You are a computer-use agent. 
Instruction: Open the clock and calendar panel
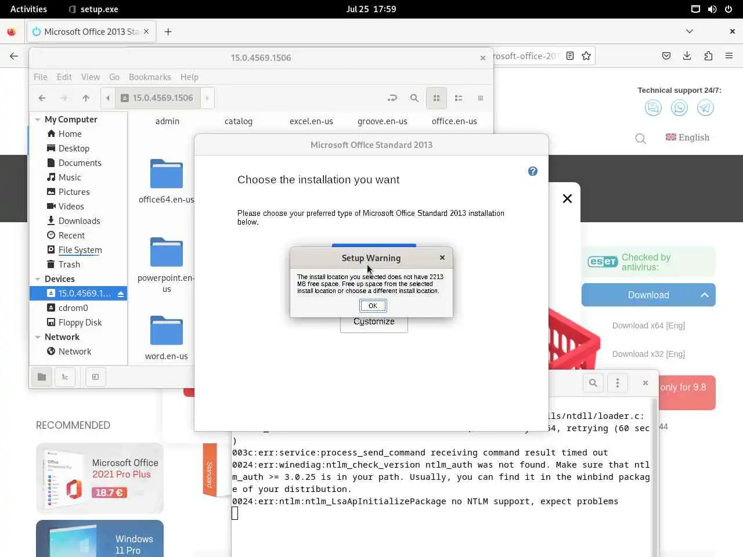point(371,9)
